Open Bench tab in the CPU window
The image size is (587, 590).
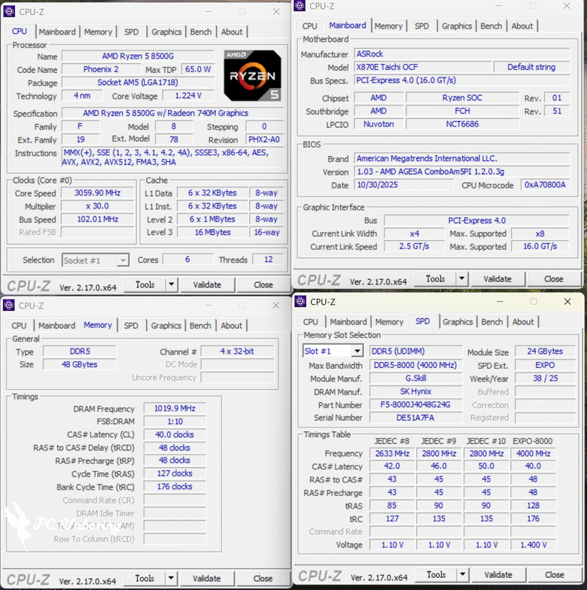tap(200, 32)
